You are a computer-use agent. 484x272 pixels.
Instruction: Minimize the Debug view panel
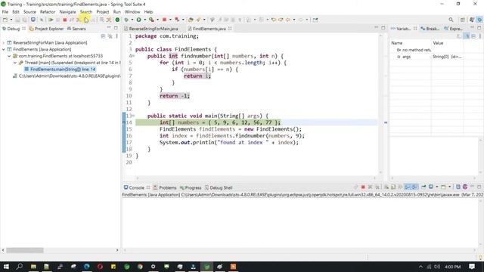click(x=109, y=28)
